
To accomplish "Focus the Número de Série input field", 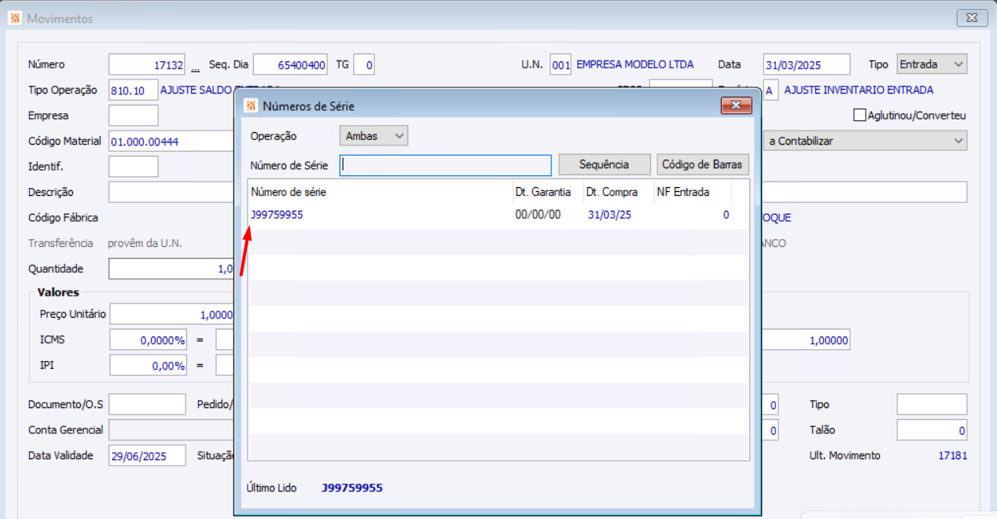I will pyautogui.click(x=446, y=165).
